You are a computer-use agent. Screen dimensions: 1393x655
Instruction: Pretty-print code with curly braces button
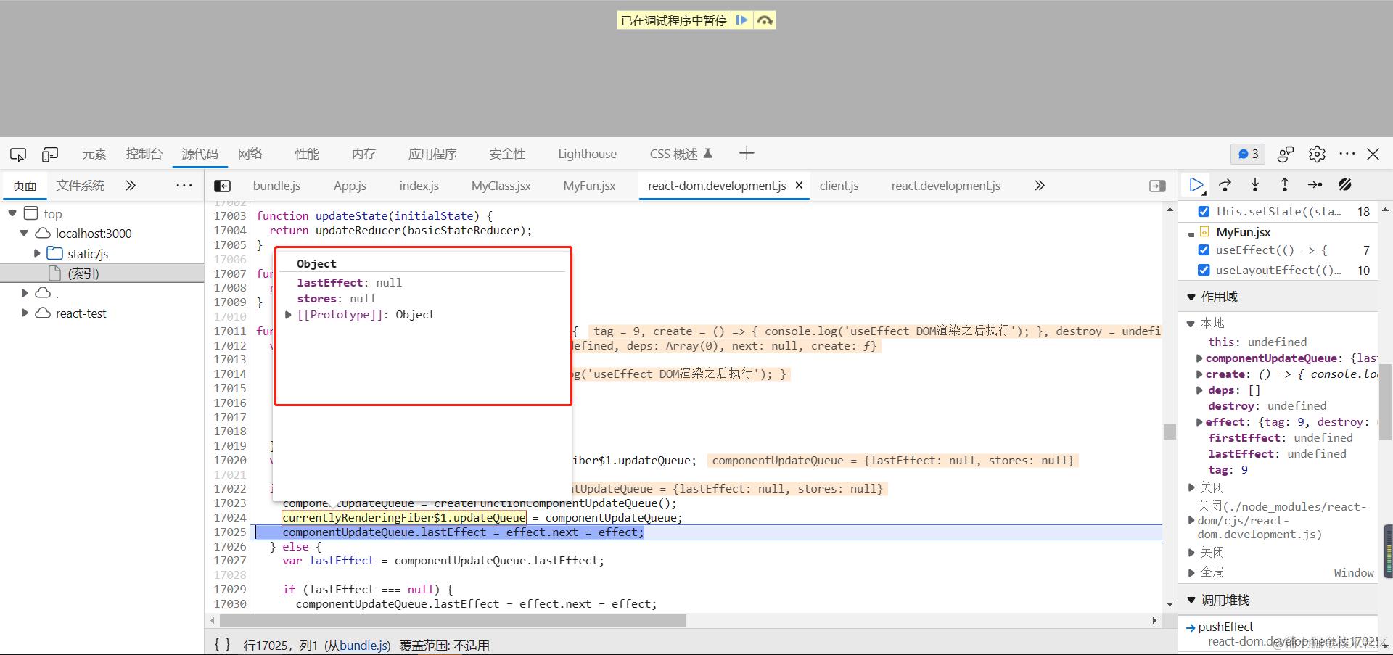[222, 645]
